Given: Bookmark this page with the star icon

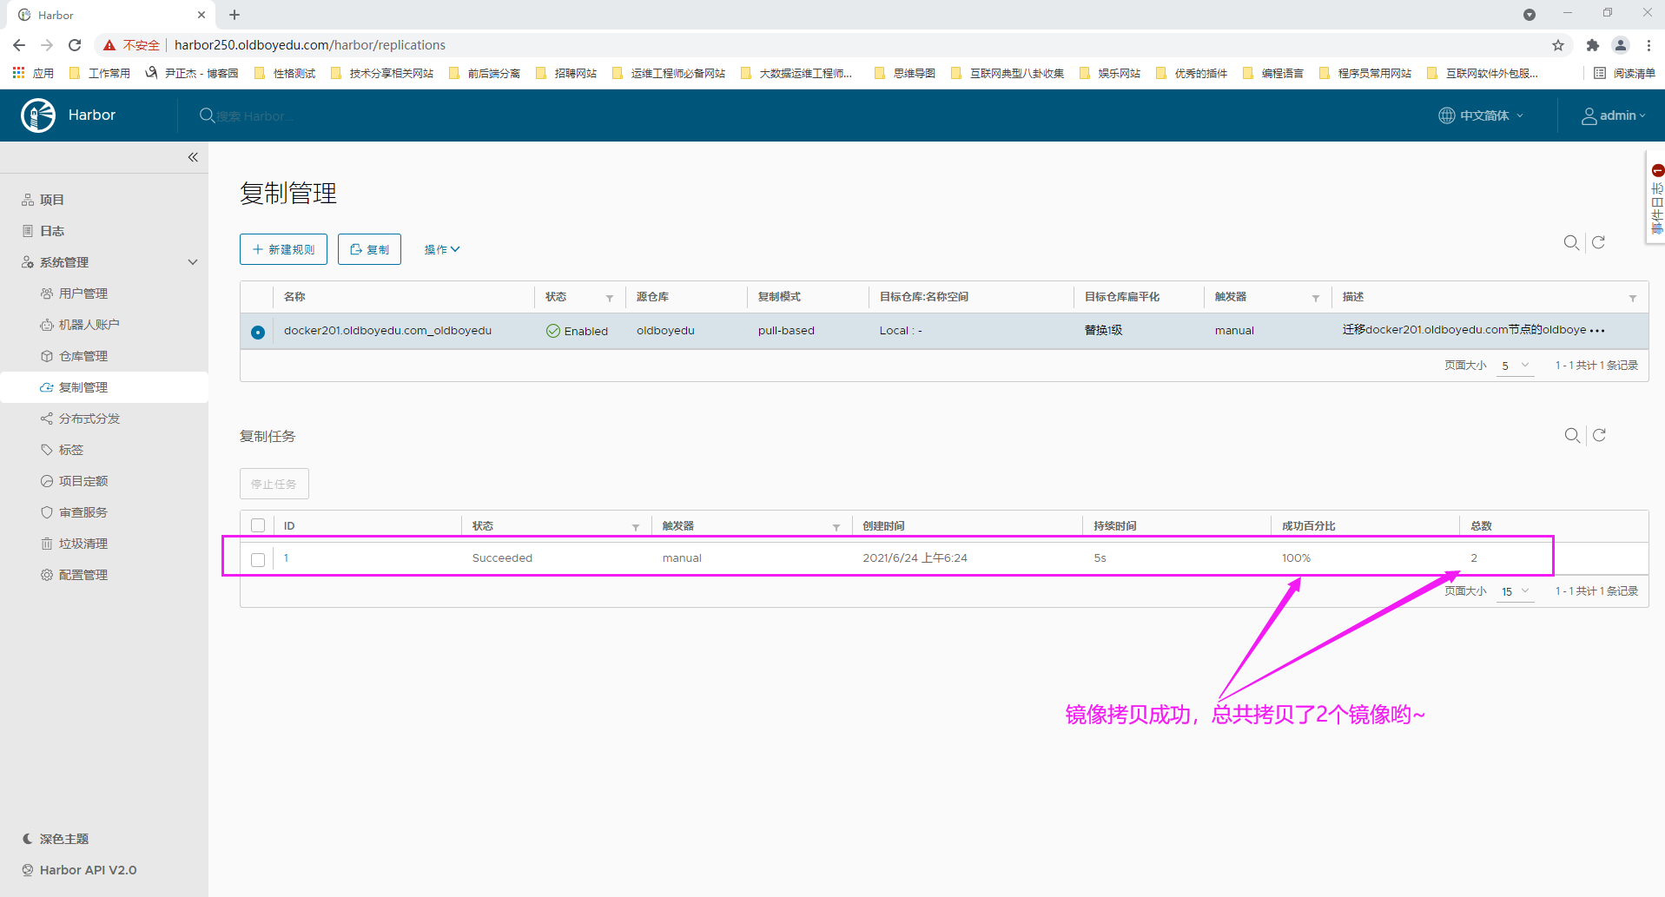Looking at the screenshot, I should (1558, 45).
